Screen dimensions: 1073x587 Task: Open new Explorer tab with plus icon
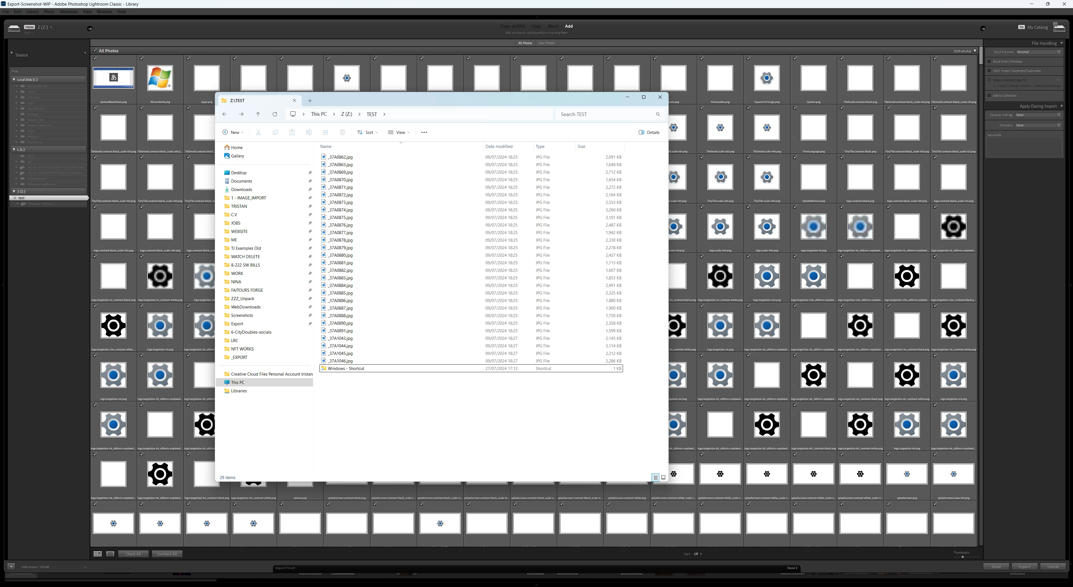tap(309, 100)
